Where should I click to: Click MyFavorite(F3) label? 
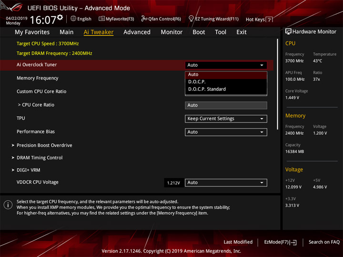point(120,19)
